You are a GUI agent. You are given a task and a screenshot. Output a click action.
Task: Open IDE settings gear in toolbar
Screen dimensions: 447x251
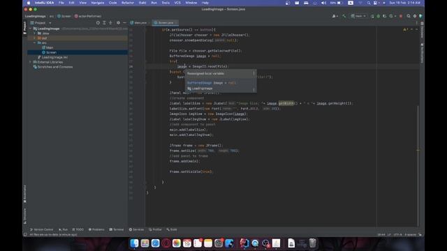tap(415, 16)
